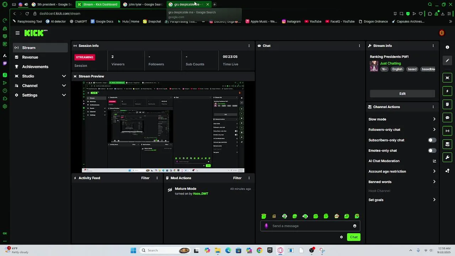Open Slow mode options
The width and height of the screenshot is (455, 256).
click(402, 119)
